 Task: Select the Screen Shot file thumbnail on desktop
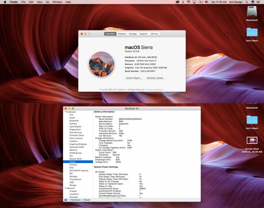coord(252,140)
